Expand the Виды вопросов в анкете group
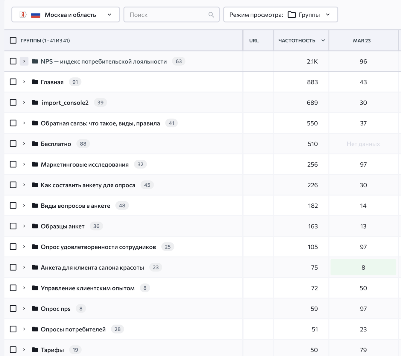 point(24,206)
